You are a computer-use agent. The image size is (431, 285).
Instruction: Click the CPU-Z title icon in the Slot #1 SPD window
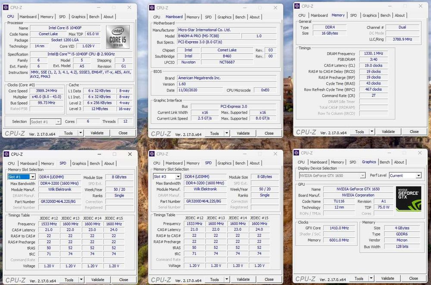[x=6, y=154]
